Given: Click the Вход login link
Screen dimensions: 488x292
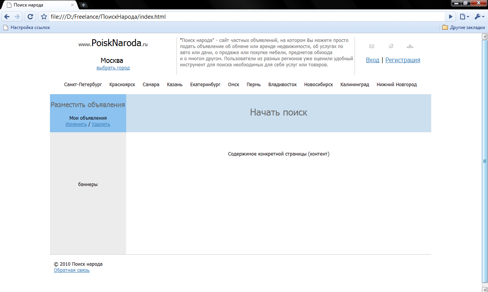Looking at the screenshot, I should coord(372,60).
